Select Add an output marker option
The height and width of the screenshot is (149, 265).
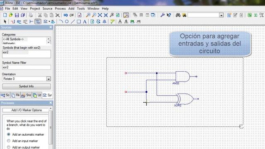tap(9, 147)
